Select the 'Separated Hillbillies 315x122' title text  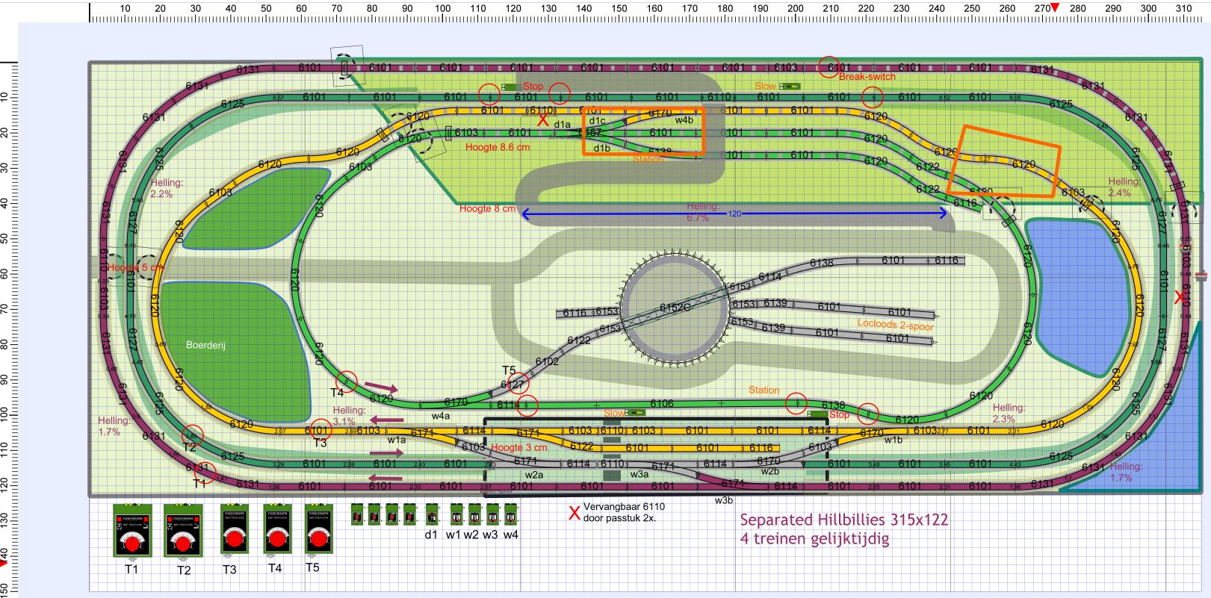(843, 520)
